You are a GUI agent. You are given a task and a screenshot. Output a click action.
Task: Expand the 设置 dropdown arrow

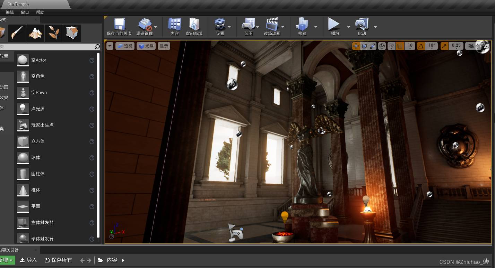229,27
